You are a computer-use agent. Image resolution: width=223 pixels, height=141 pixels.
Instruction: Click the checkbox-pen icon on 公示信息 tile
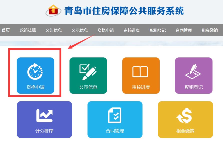pyautogui.click(x=88, y=72)
